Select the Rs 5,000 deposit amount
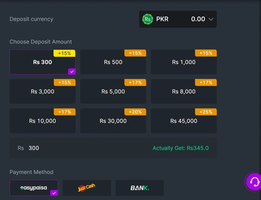The image size is (261, 200). [113, 91]
